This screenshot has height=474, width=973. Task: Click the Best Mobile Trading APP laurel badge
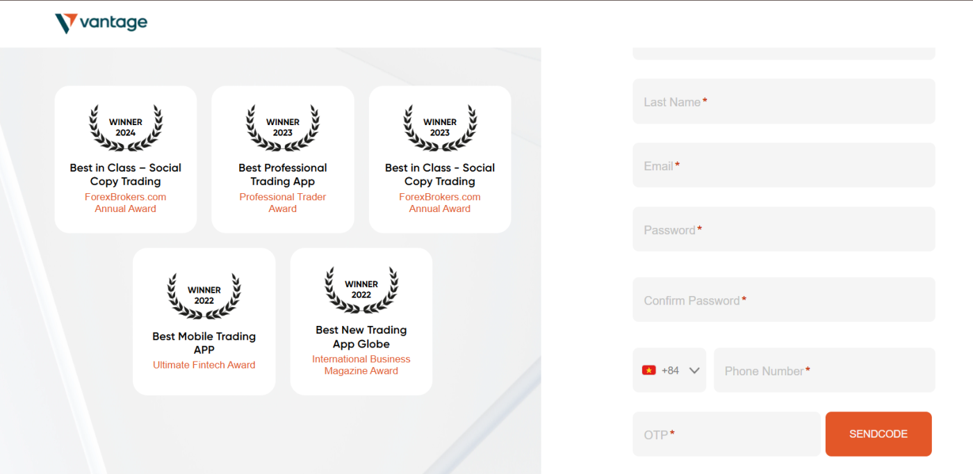[204, 296]
